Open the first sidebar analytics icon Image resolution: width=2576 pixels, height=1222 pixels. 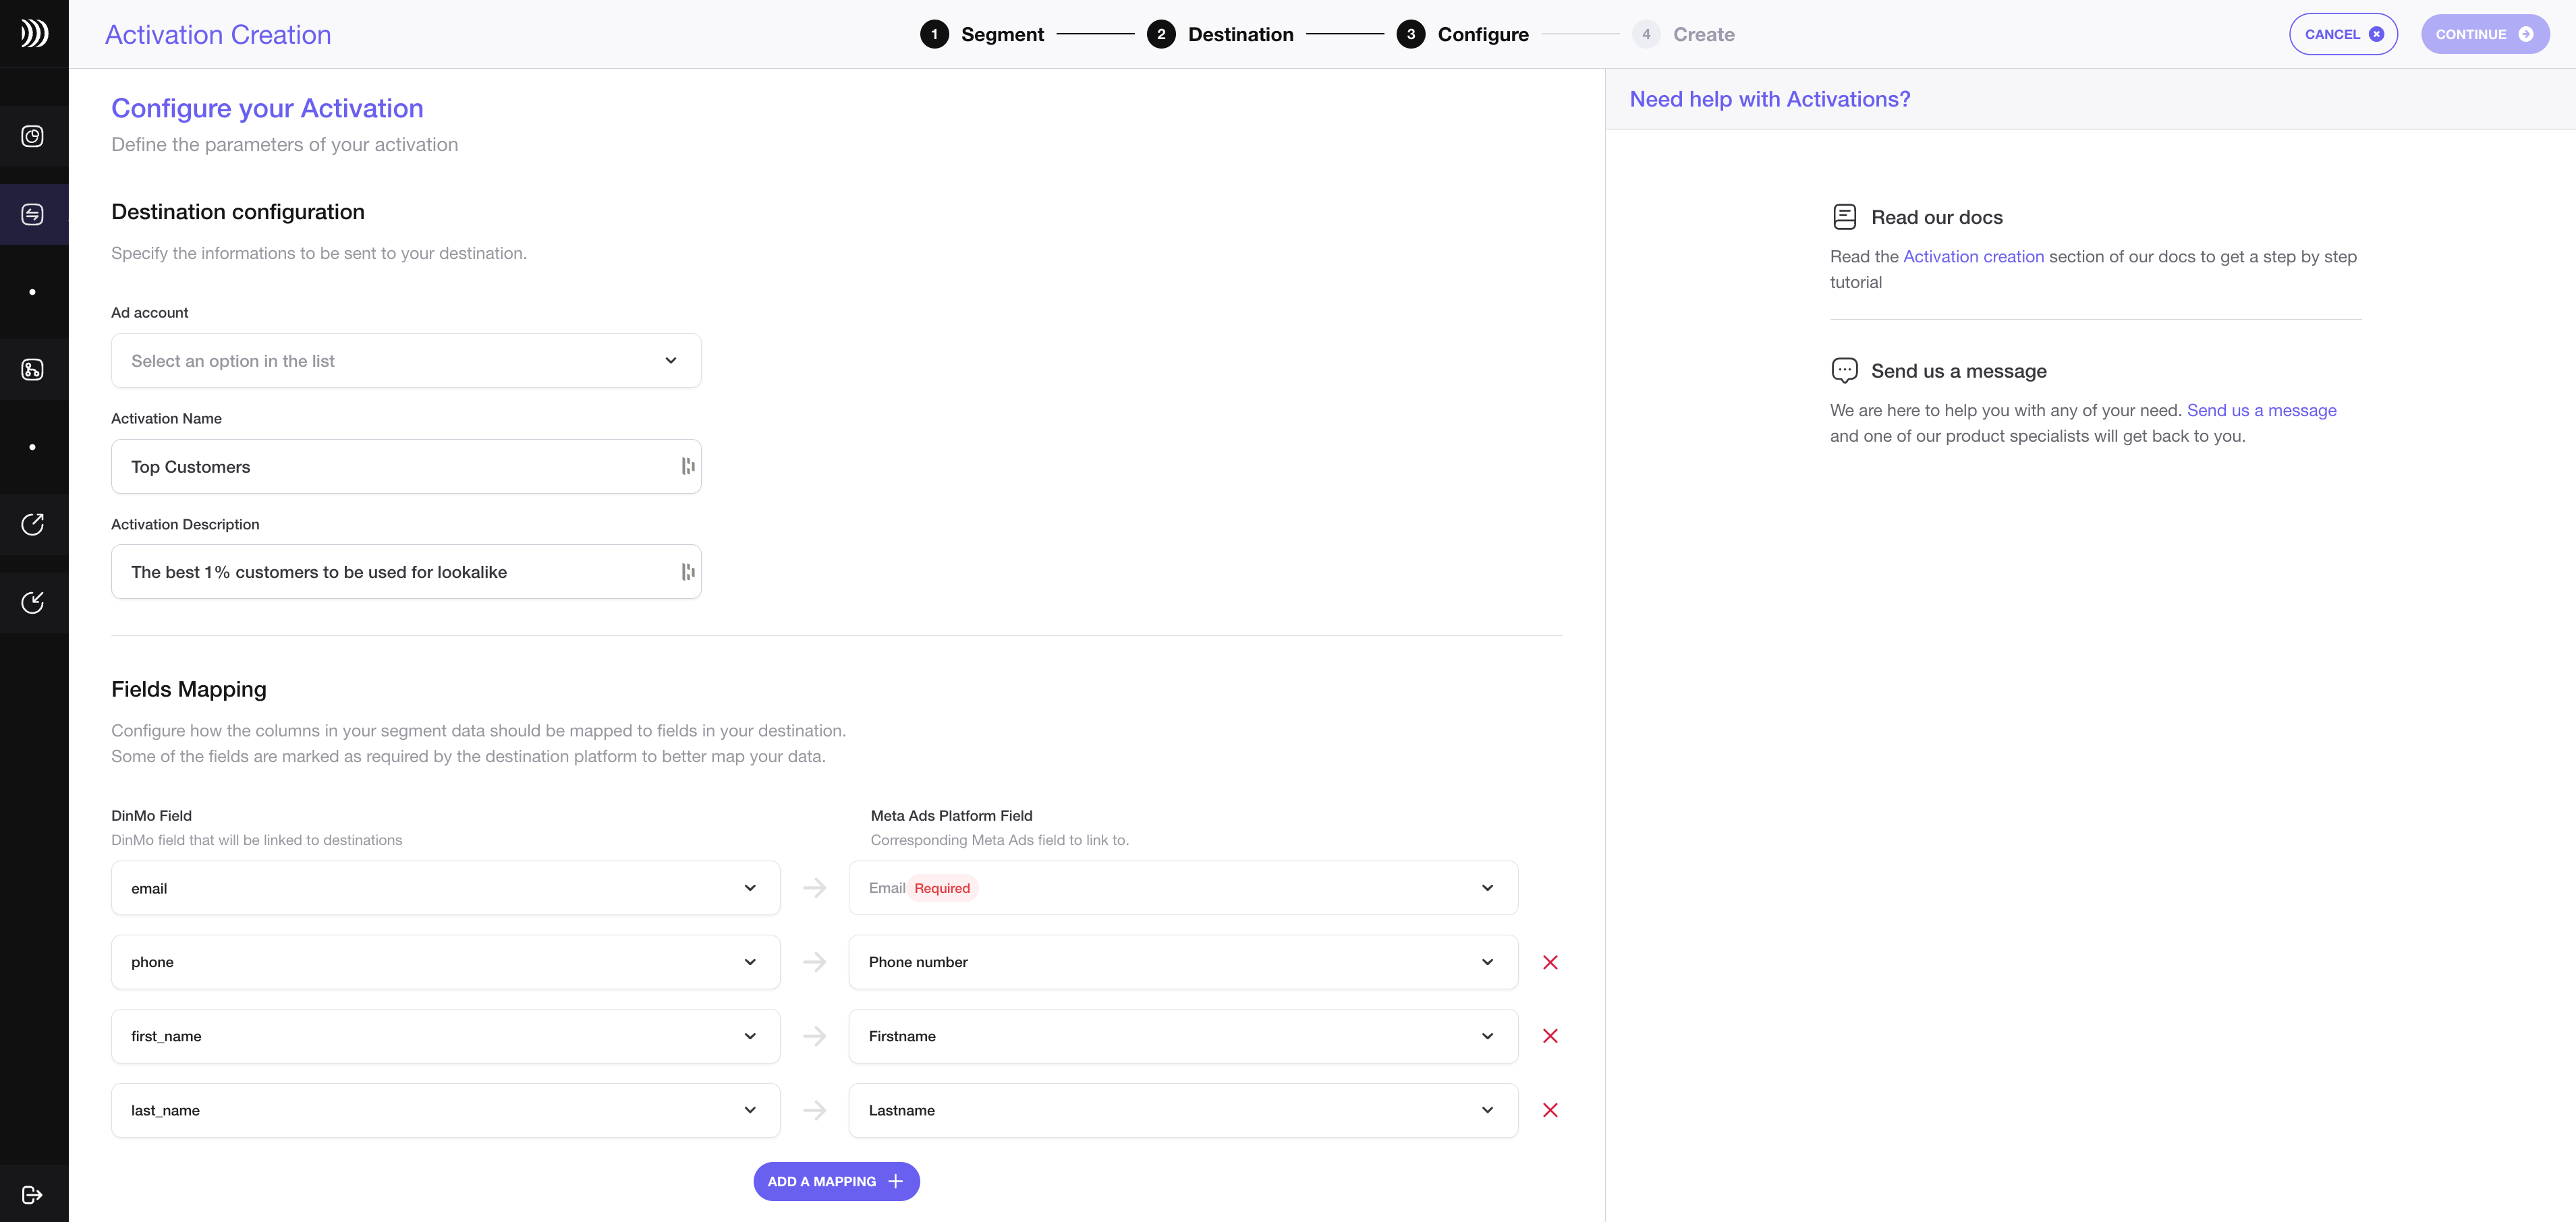[33, 136]
